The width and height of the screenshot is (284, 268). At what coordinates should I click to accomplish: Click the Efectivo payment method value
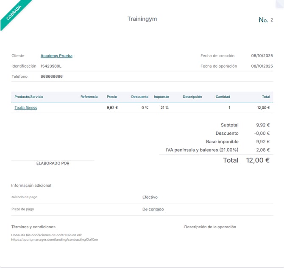150,197
